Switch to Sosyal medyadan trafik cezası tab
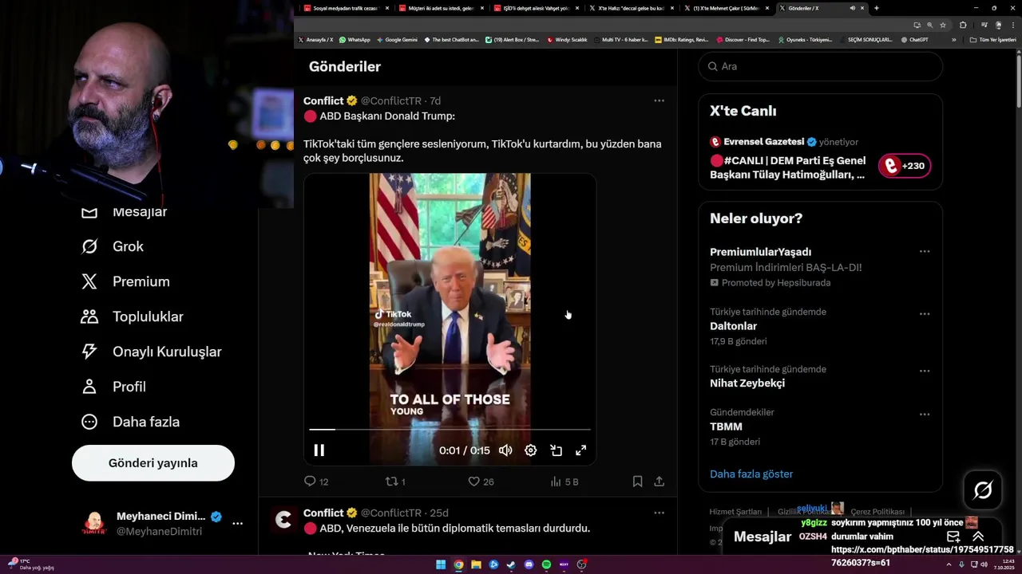This screenshot has height=574, width=1022. click(x=345, y=8)
